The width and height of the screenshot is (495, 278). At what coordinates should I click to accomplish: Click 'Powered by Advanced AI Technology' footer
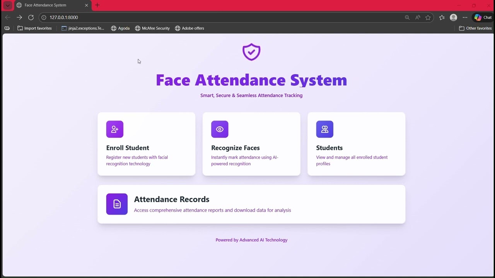251,240
